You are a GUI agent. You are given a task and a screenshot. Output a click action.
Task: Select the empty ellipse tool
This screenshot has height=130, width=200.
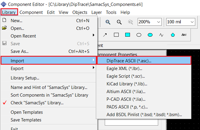(139, 35)
